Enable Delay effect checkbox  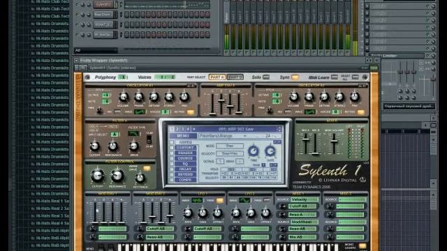pyautogui.click(x=172, y=169)
